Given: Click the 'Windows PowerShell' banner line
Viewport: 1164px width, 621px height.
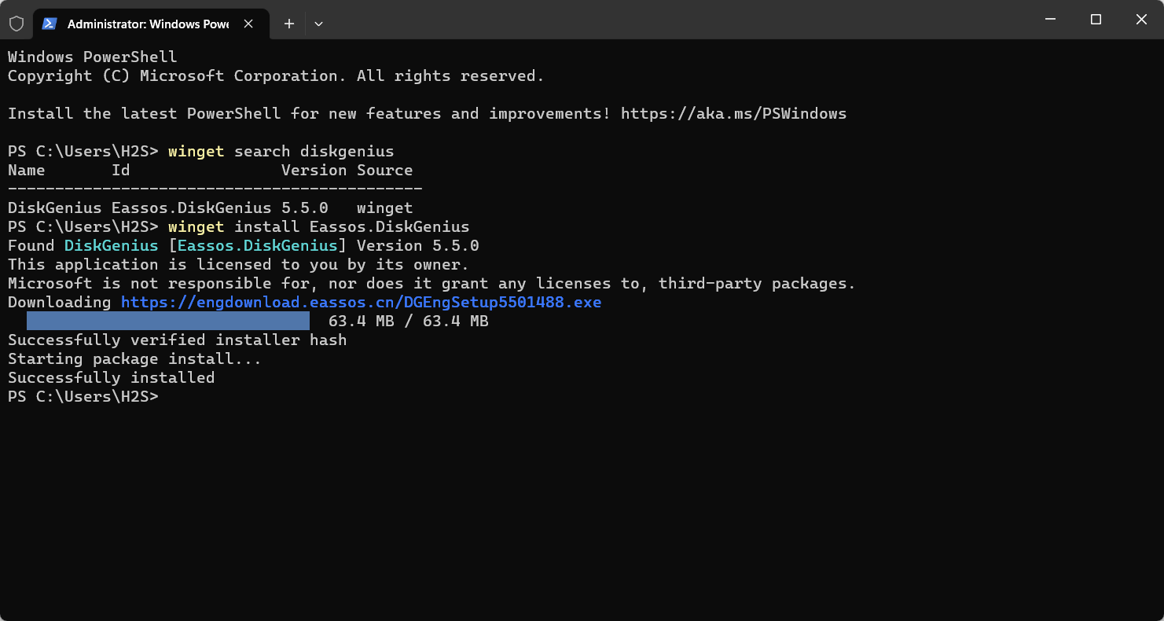Looking at the screenshot, I should 92,57.
